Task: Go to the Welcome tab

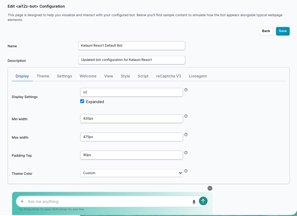Action: 88,76
